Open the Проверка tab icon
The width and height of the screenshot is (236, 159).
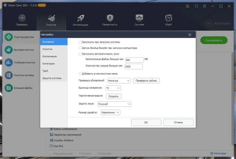pos(22,18)
